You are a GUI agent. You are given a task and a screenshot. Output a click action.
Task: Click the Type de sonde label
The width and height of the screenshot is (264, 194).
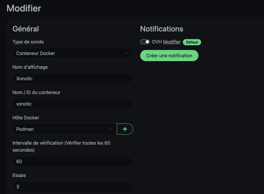tap(28, 42)
